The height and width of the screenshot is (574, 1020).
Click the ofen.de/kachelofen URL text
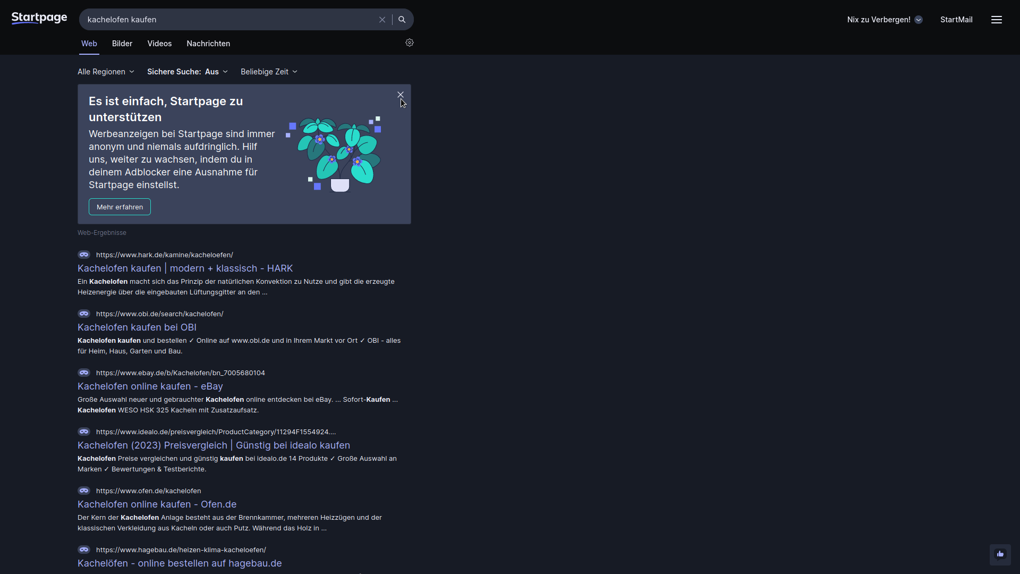pos(149,491)
